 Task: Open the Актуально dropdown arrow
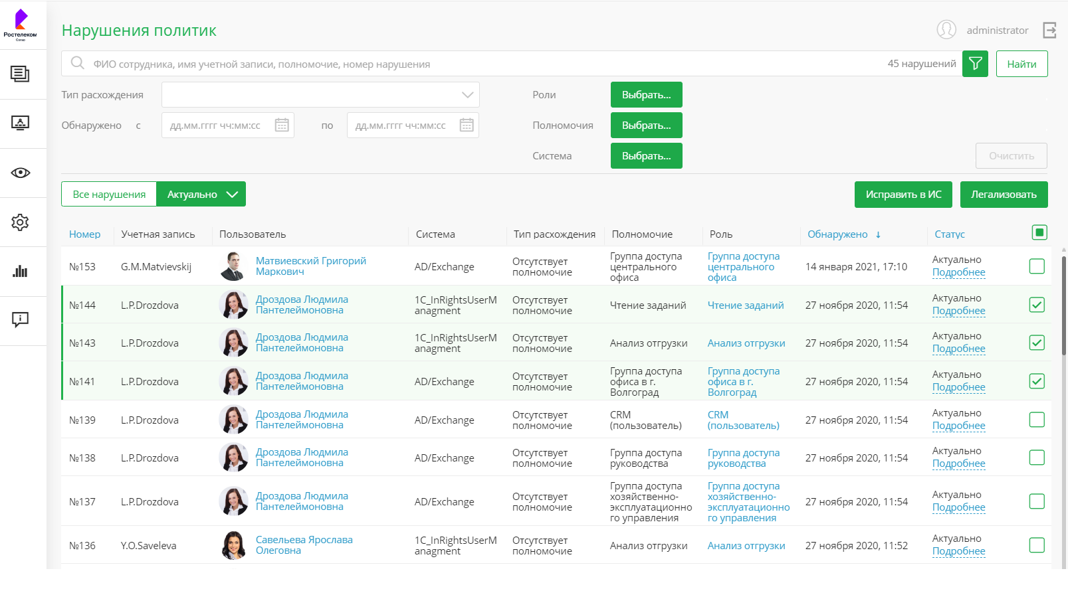coord(232,195)
